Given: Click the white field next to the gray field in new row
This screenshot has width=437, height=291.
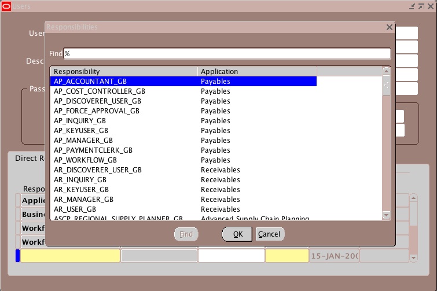Looking at the screenshot, I should 232,256.
